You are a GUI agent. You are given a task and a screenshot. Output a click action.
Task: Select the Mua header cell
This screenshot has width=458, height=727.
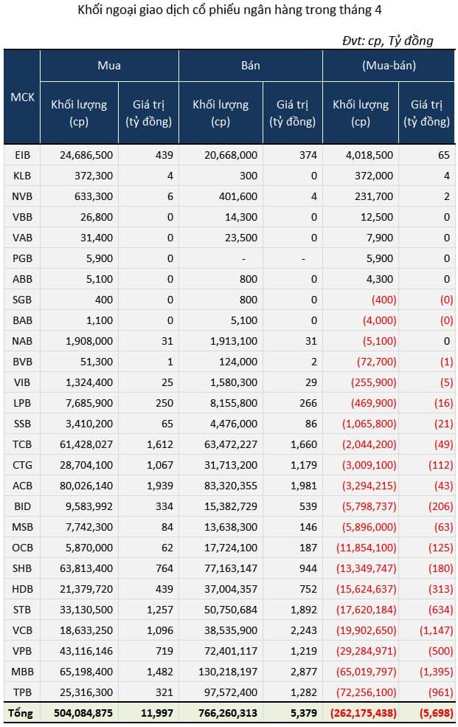tap(109, 66)
